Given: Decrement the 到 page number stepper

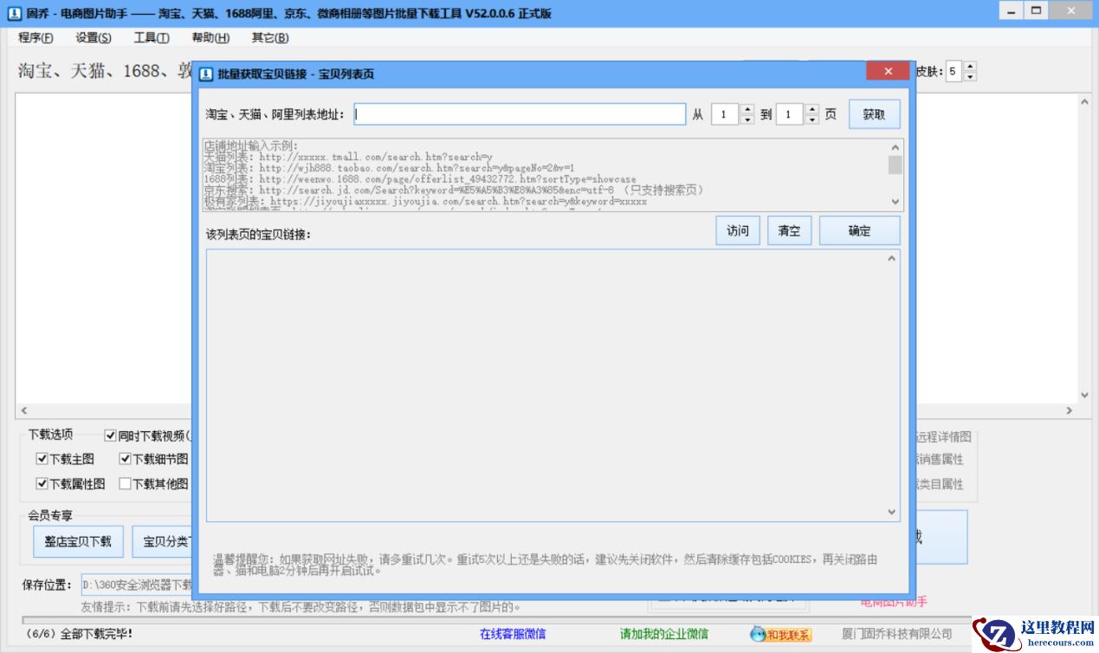Looking at the screenshot, I should point(811,119).
